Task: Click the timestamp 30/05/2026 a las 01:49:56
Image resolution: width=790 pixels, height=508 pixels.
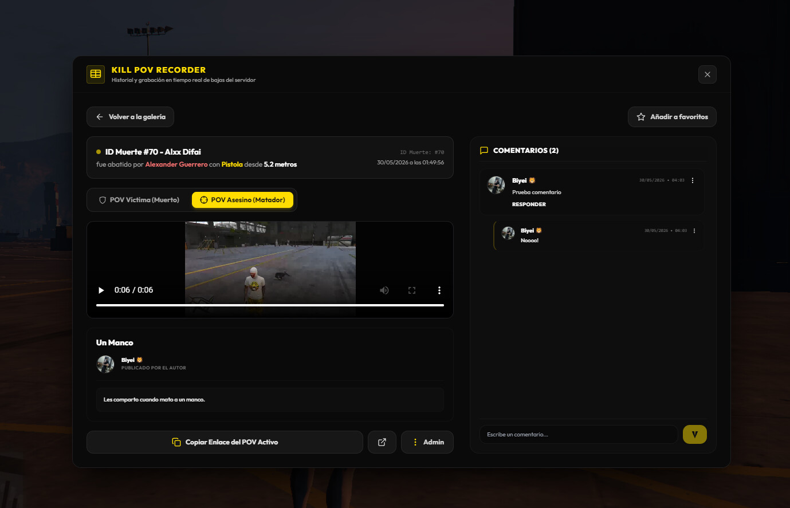Action: coord(410,163)
